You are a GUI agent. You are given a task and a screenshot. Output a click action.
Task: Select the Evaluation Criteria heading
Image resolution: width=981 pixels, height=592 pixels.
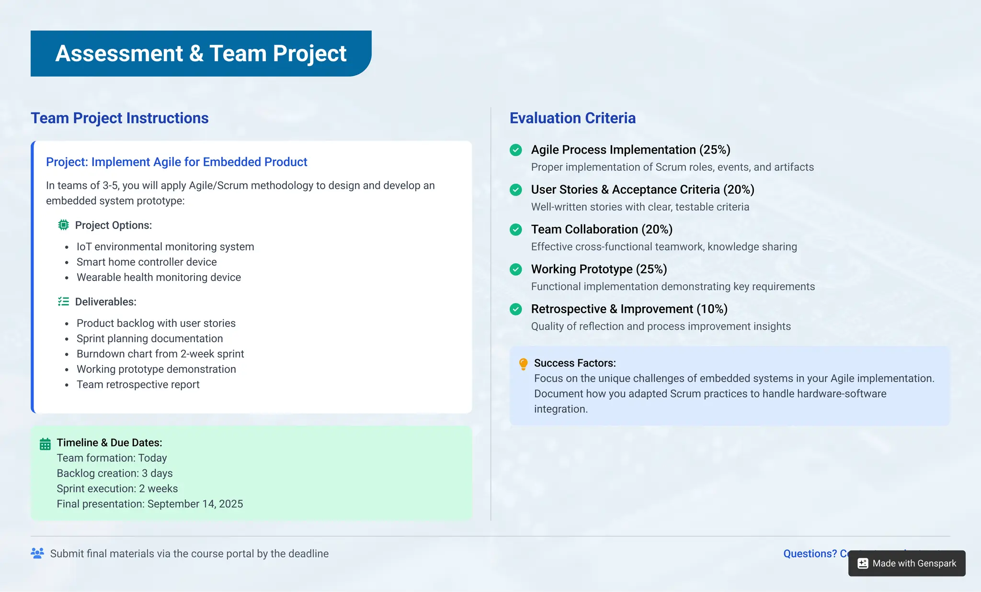[572, 118]
